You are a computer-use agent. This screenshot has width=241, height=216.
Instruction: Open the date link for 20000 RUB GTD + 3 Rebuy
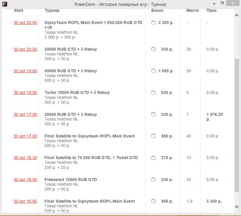click(x=25, y=115)
